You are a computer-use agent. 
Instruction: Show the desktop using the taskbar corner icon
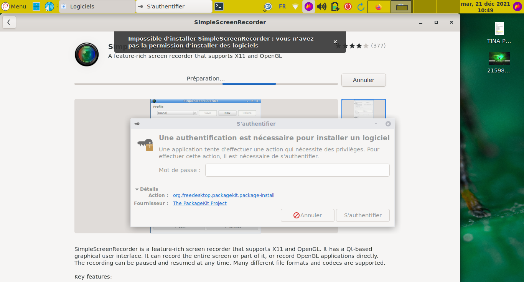402,7
